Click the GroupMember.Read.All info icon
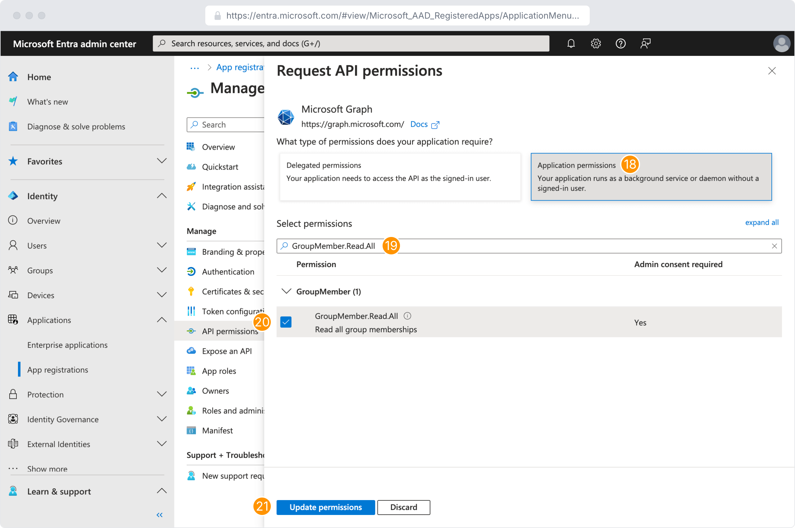 click(407, 316)
